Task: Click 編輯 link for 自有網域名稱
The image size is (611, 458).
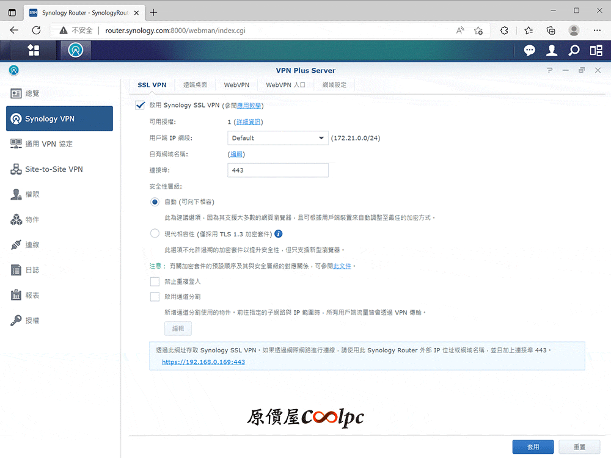Action: (x=236, y=154)
